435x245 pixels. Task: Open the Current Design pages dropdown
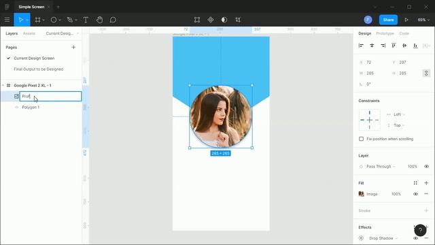pyautogui.click(x=62, y=33)
